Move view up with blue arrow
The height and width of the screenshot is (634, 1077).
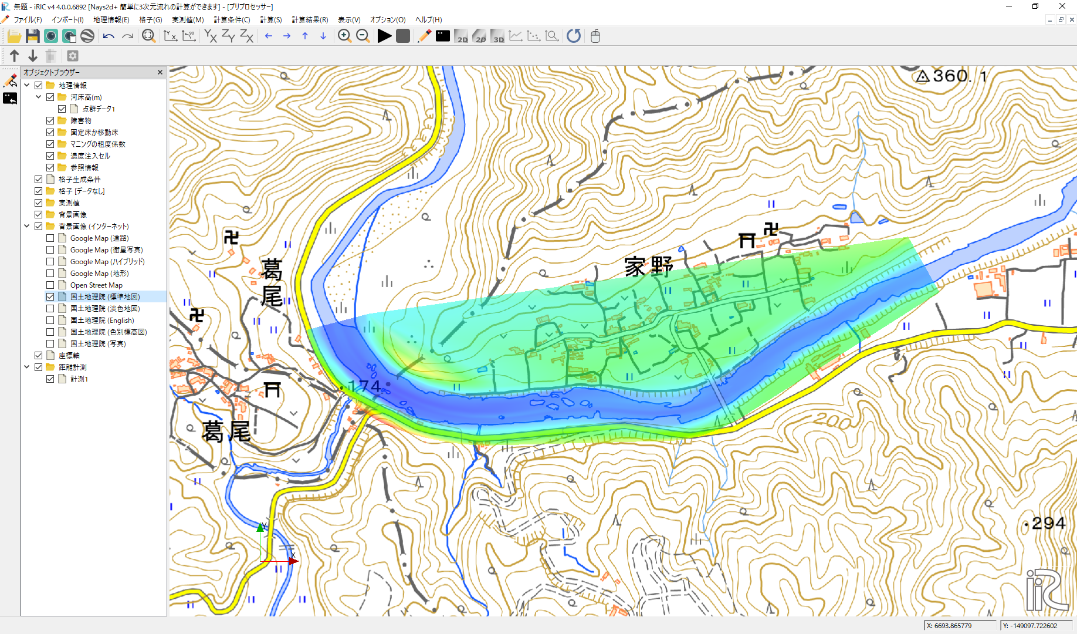tap(305, 36)
